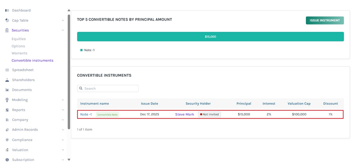Click the Dec 17, 2025 date cell
The image size is (351, 165).
tap(149, 114)
